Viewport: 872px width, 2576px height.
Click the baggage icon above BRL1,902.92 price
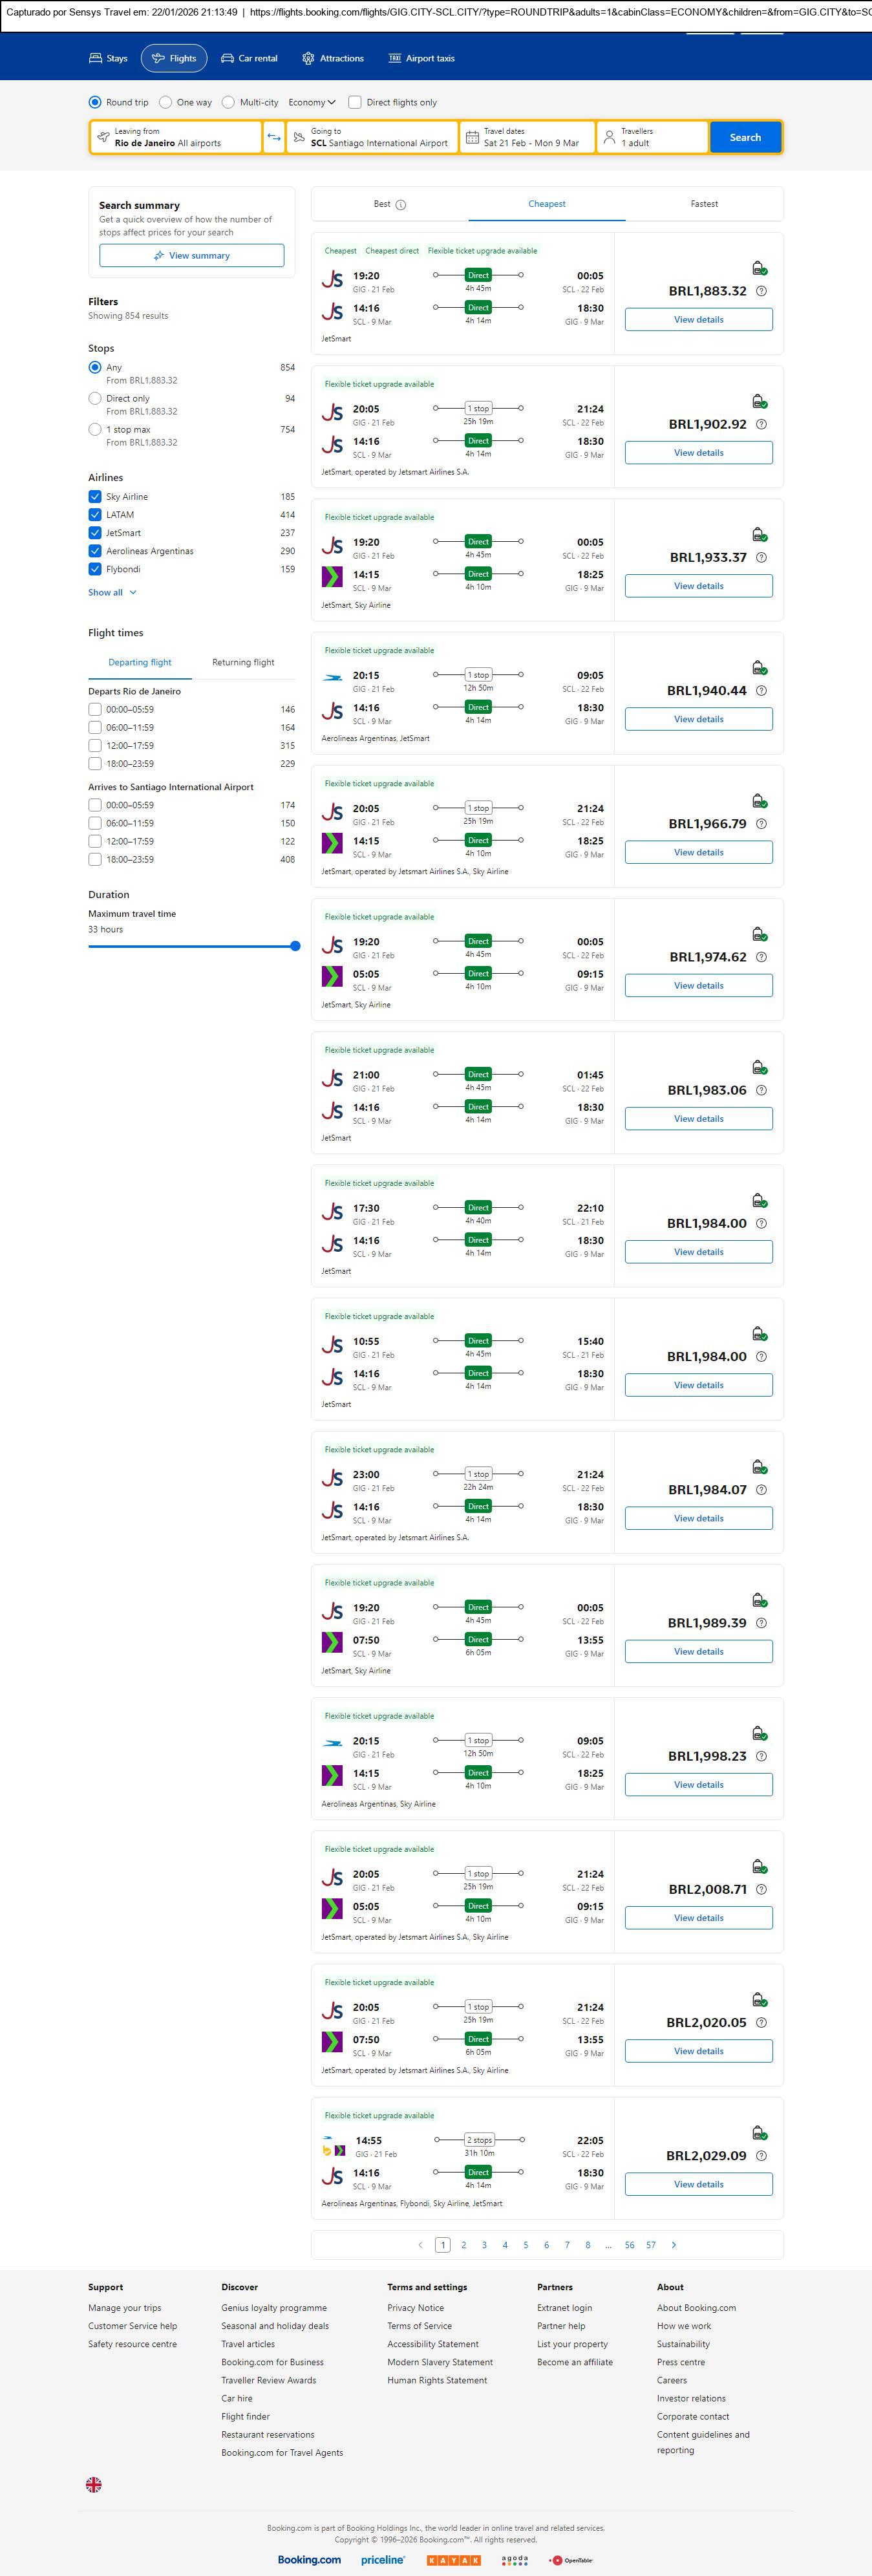pyautogui.click(x=759, y=401)
